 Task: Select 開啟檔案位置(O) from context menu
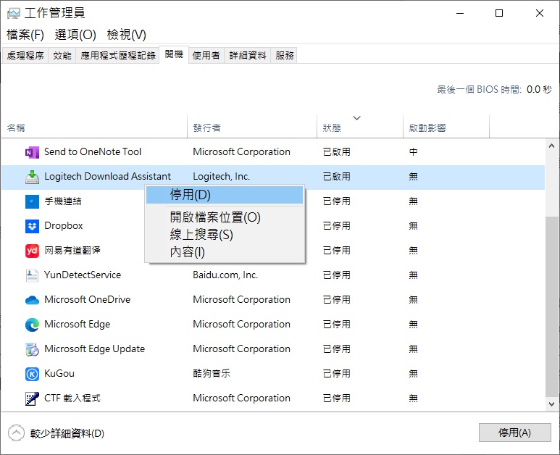pyautogui.click(x=215, y=217)
